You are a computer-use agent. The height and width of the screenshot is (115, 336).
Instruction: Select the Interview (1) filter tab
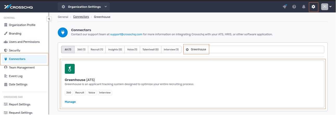[171, 49]
